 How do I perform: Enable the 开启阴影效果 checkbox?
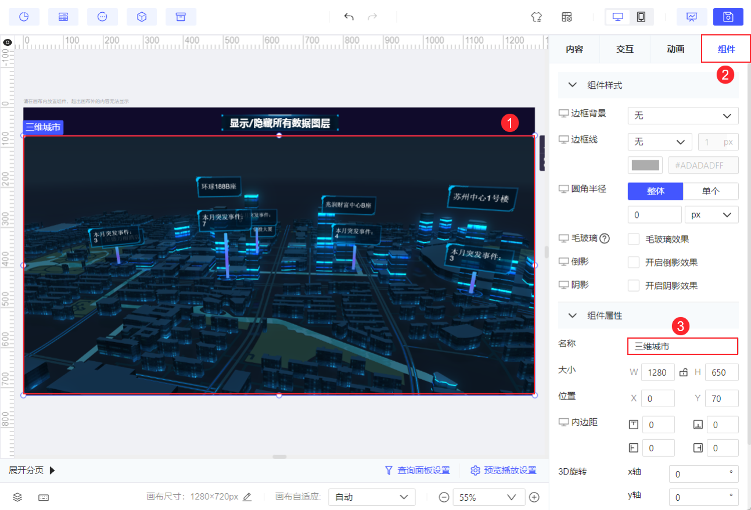[x=634, y=286]
